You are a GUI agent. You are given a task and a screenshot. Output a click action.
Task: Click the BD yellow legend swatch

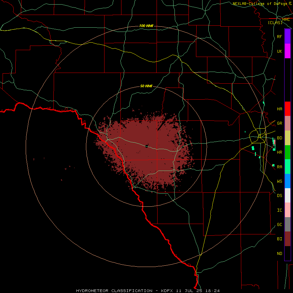[287, 138]
